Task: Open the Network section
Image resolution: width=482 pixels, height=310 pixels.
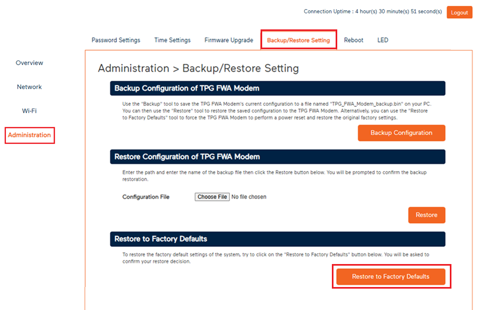Action: (29, 87)
